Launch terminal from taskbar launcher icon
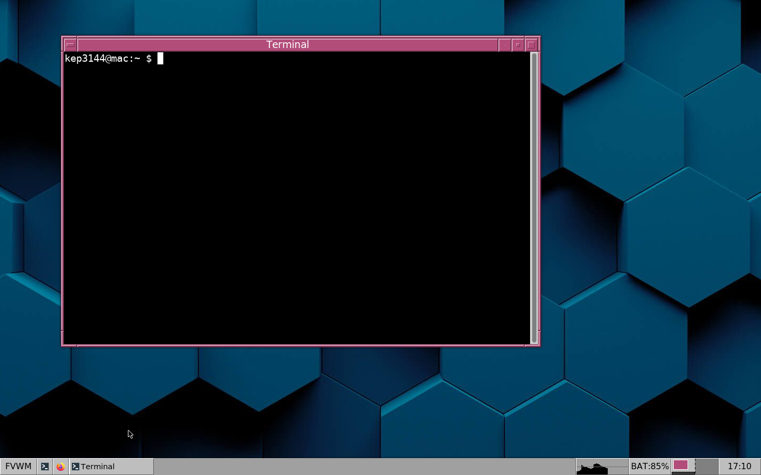The image size is (761, 475). point(45,467)
